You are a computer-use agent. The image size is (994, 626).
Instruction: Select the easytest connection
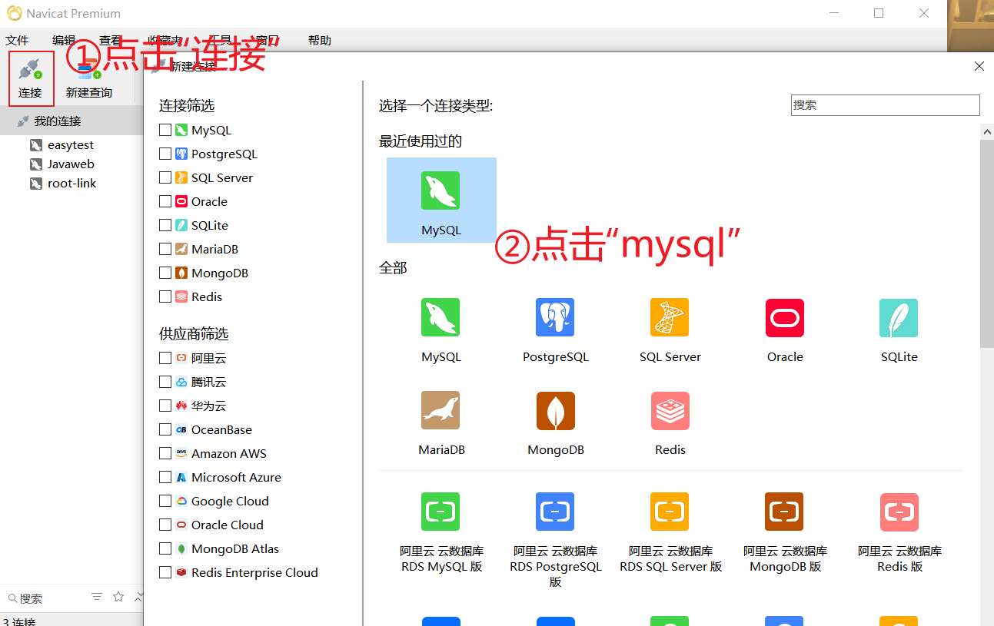pyautogui.click(x=71, y=145)
